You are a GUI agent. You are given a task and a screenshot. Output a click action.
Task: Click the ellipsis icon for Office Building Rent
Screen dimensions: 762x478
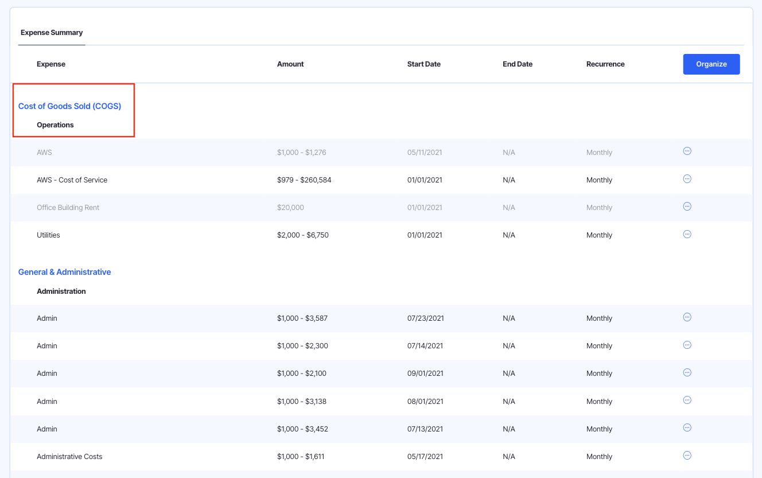coord(687,207)
